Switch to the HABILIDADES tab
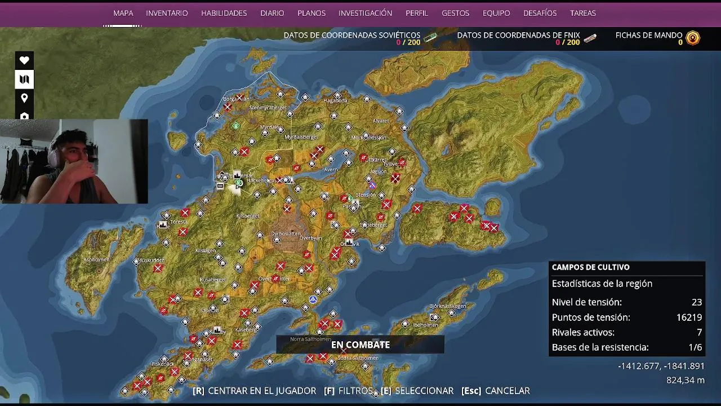Image resolution: width=721 pixels, height=406 pixels. pos(224,13)
